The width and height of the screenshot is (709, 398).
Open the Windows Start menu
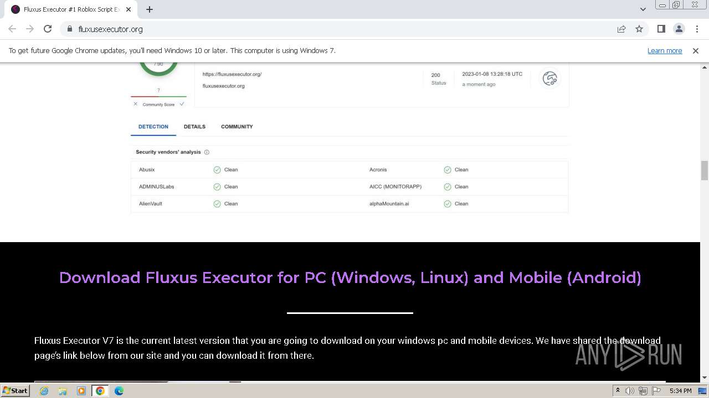click(x=15, y=390)
